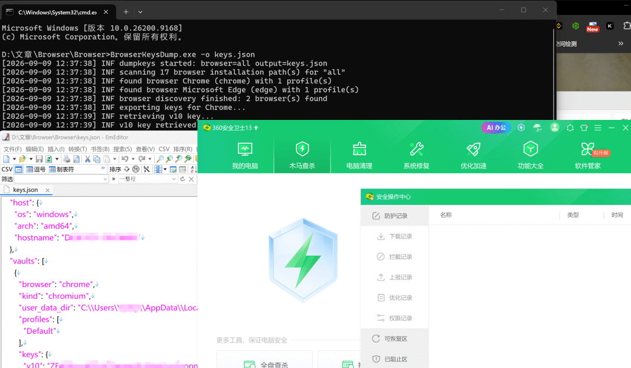Click 类型 column header
631x368 pixels.
click(573, 215)
